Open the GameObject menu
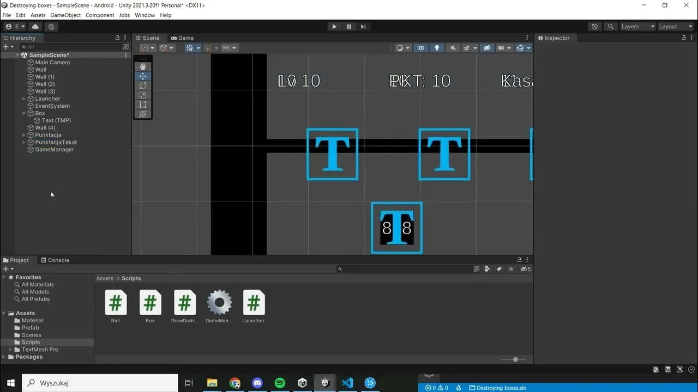The image size is (698, 392). [x=65, y=15]
